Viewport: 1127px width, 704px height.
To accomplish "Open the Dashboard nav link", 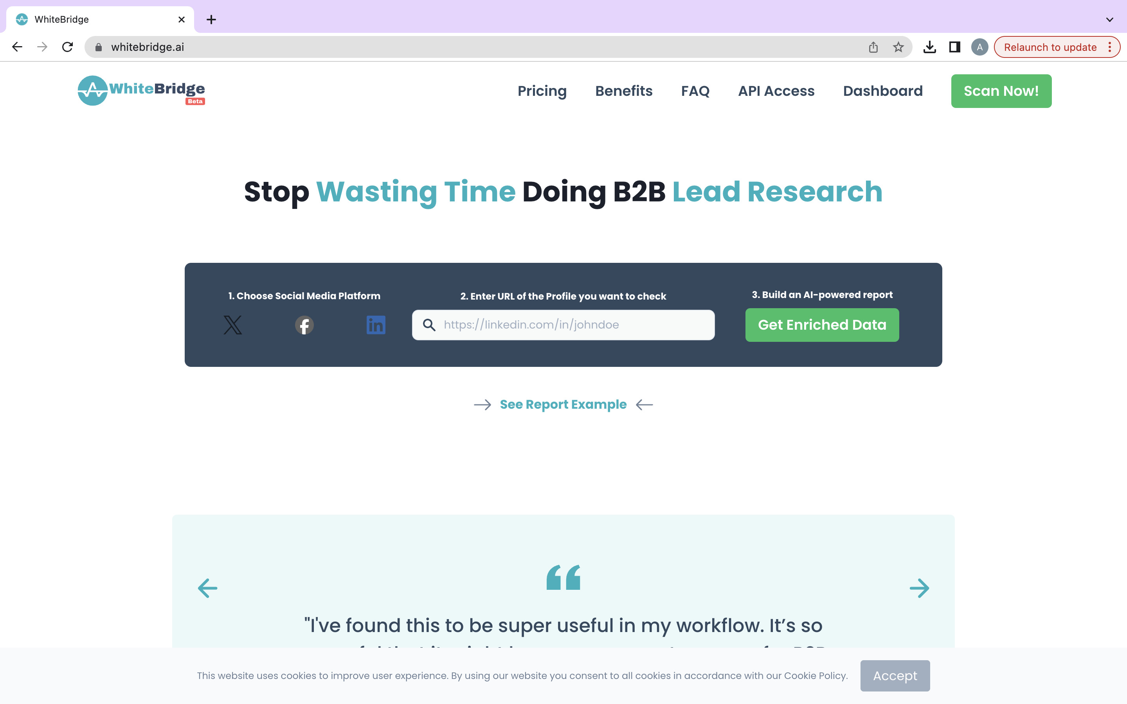I will point(882,91).
